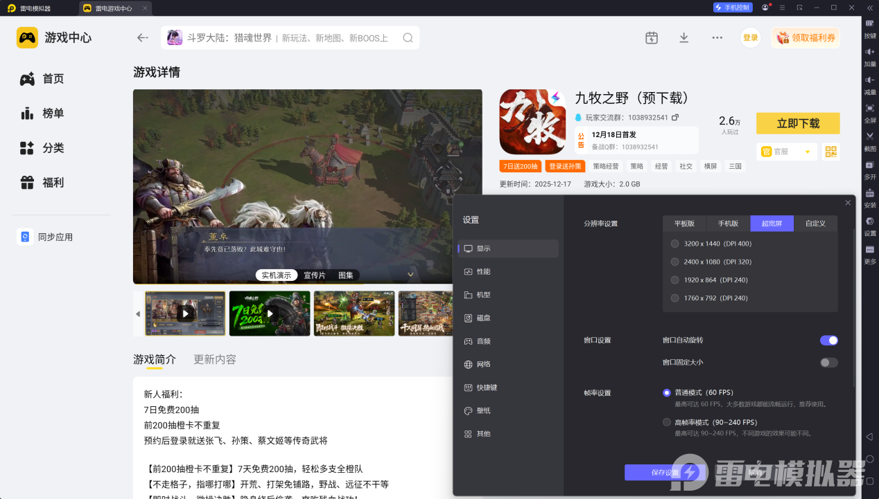879x499 pixels.
Task: Select 宣传片 media tab
Action: coord(315,275)
